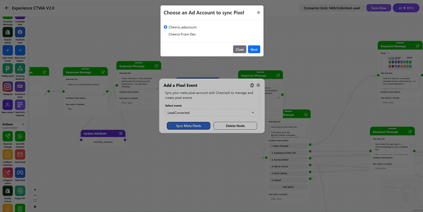Select the Cheerio Priam Dev radio option
This screenshot has width=423, height=212.
[166, 34]
